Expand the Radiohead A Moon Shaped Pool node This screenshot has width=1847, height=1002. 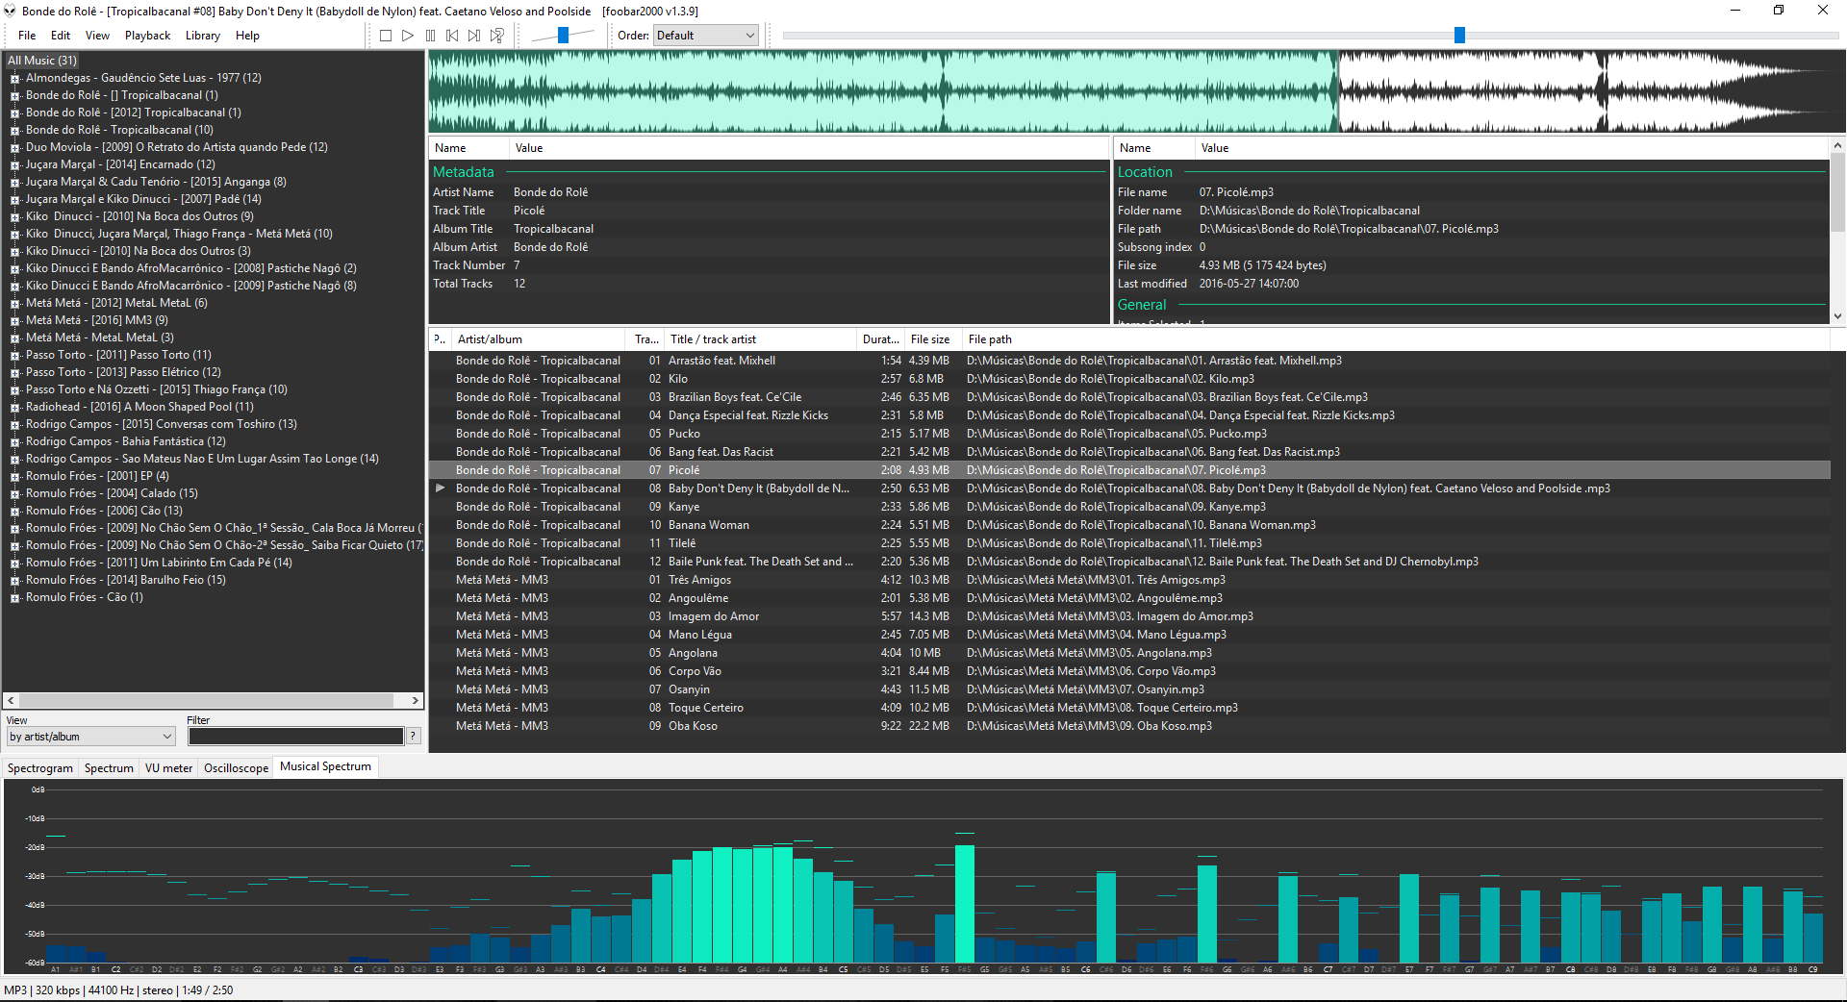(x=15, y=408)
